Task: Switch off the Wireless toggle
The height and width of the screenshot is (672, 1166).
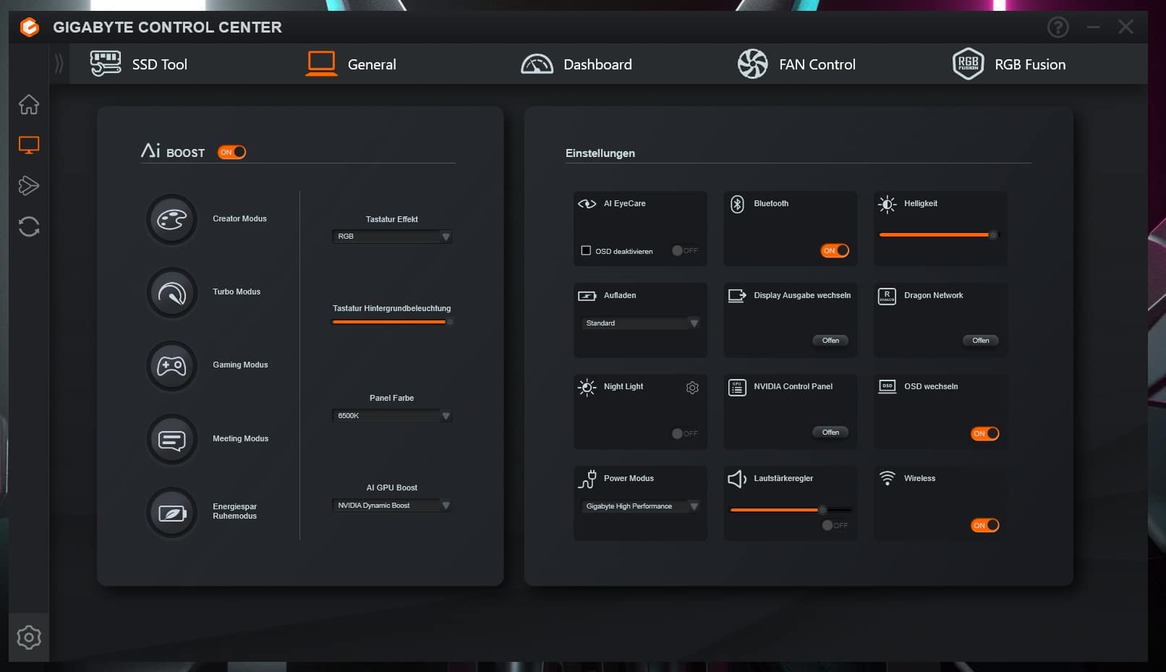Action: coord(984,525)
